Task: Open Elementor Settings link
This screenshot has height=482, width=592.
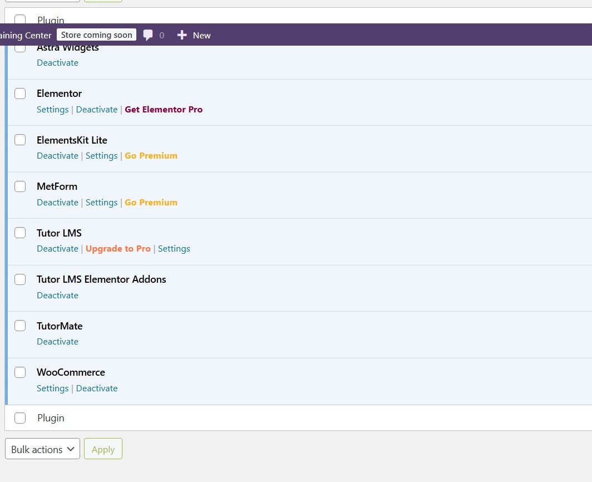Action: tap(52, 110)
